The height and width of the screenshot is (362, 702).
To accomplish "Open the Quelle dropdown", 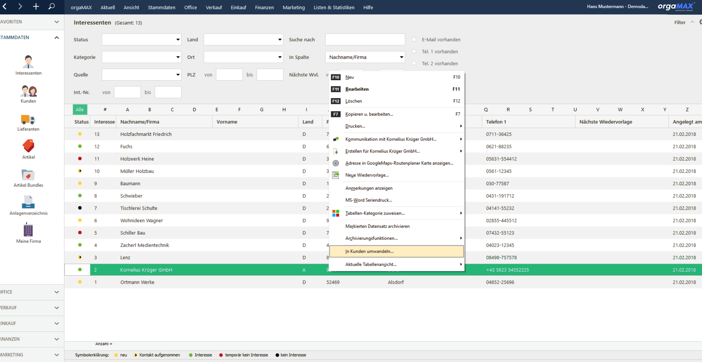I will click(142, 75).
